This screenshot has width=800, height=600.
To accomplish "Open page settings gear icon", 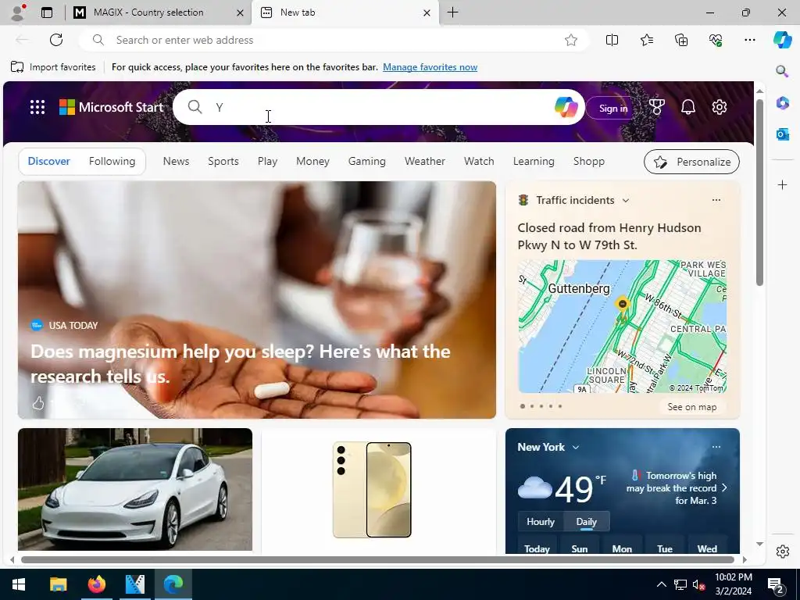I will click(720, 107).
